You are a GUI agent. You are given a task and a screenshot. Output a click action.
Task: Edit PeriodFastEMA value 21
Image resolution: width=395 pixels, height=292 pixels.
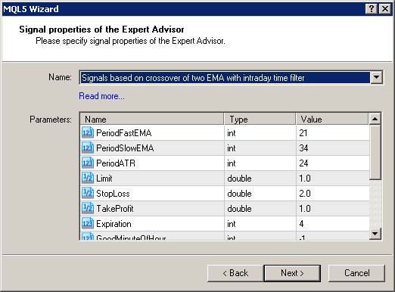(333, 133)
